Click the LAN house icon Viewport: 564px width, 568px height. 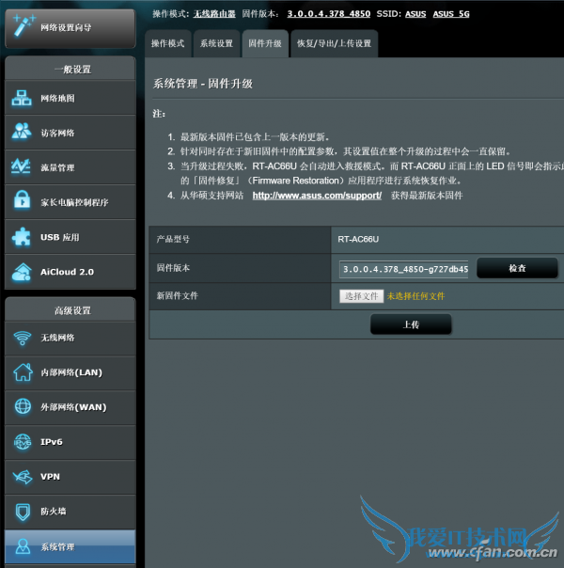point(23,372)
